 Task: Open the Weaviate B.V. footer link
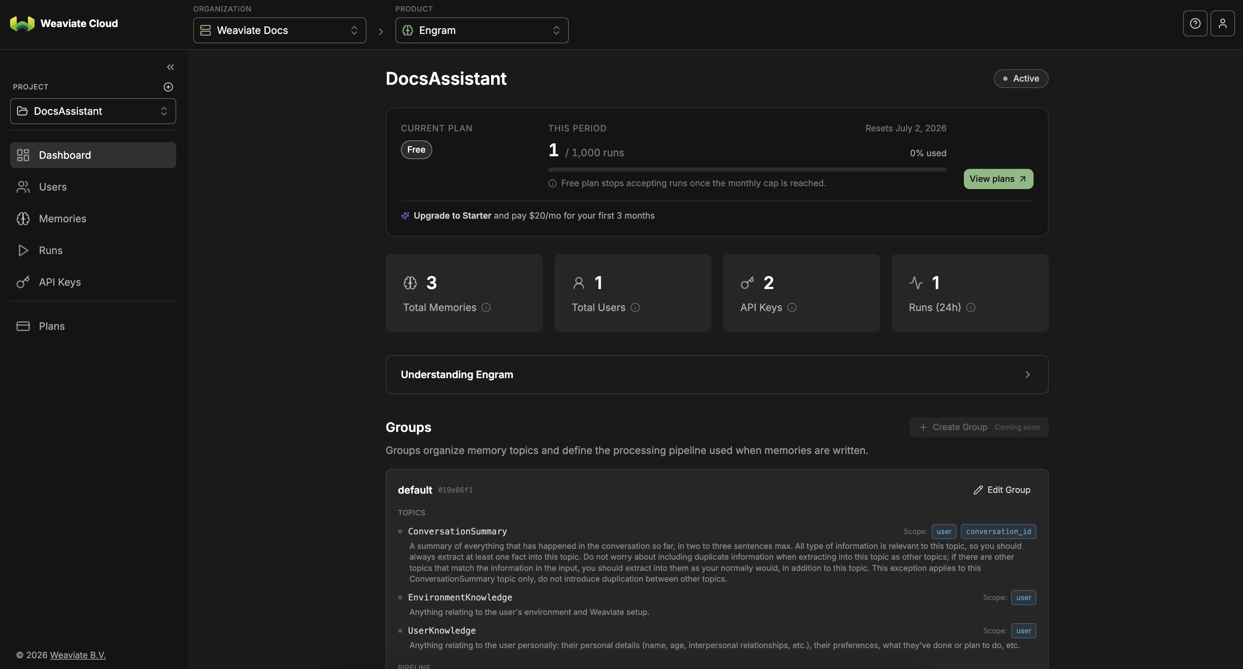click(78, 655)
